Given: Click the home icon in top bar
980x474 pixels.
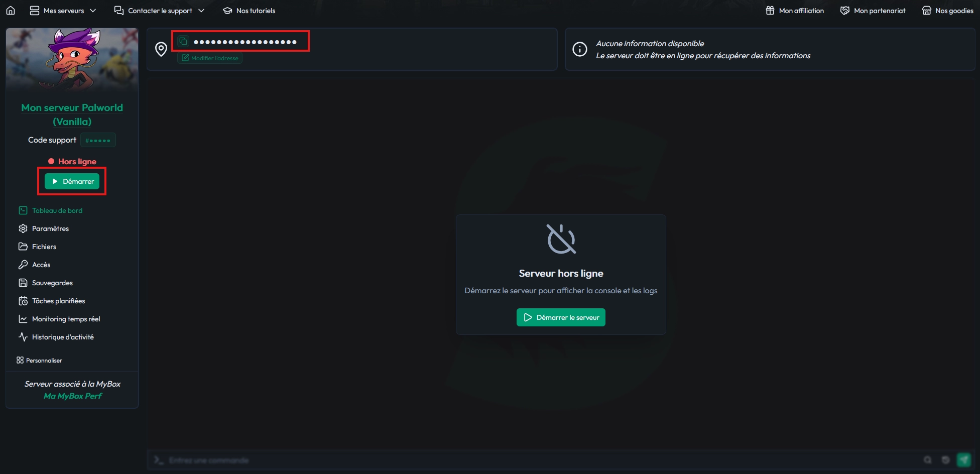Looking at the screenshot, I should coord(11,11).
